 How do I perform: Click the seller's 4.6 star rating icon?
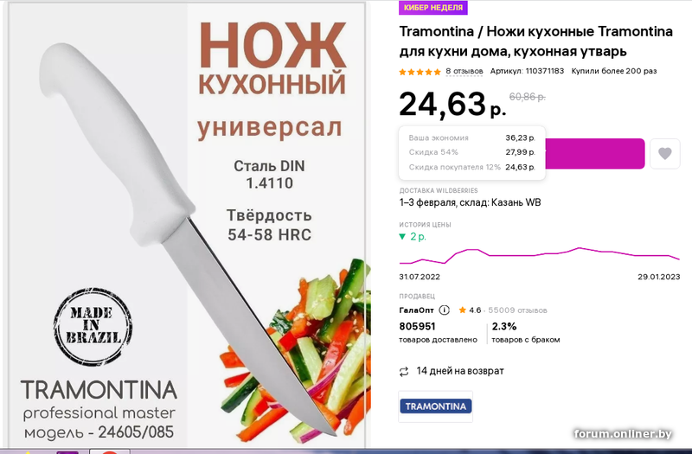tap(462, 310)
